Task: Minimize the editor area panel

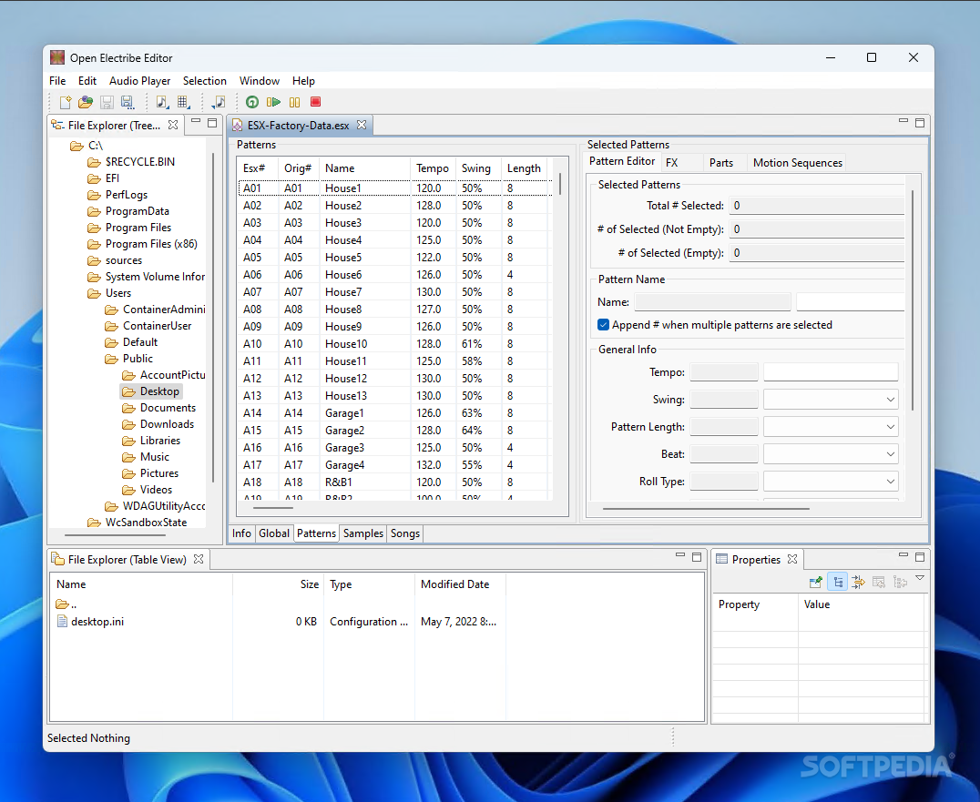Action: [x=903, y=121]
